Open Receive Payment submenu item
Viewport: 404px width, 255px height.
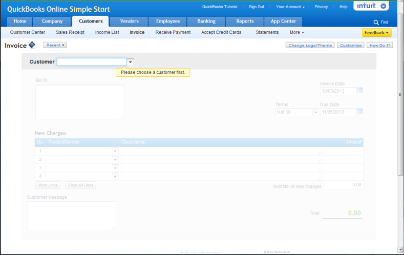click(x=173, y=32)
